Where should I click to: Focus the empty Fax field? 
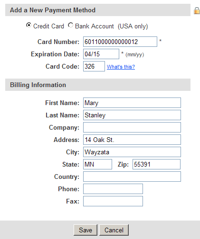click(x=113, y=201)
